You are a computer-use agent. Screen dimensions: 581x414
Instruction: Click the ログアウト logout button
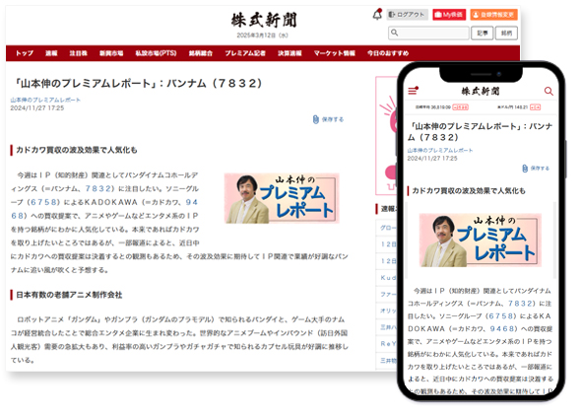[x=407, y=15]
